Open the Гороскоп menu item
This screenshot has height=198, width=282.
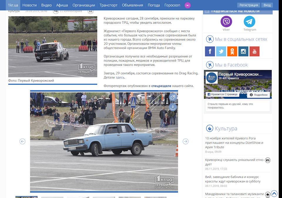point(172,5)
